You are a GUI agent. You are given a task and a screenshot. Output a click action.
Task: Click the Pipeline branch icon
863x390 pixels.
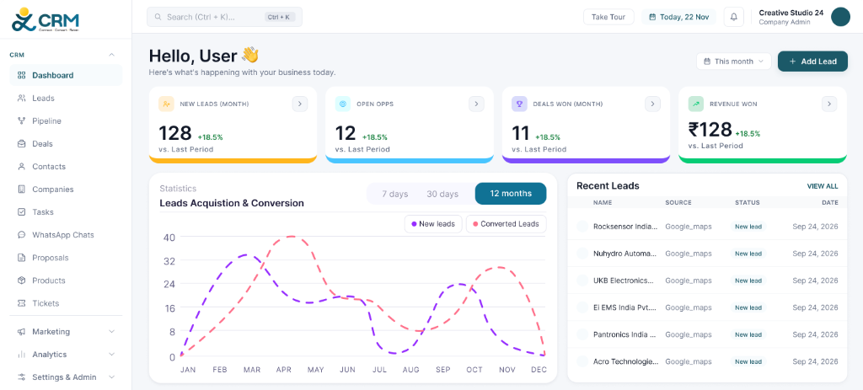21,121
